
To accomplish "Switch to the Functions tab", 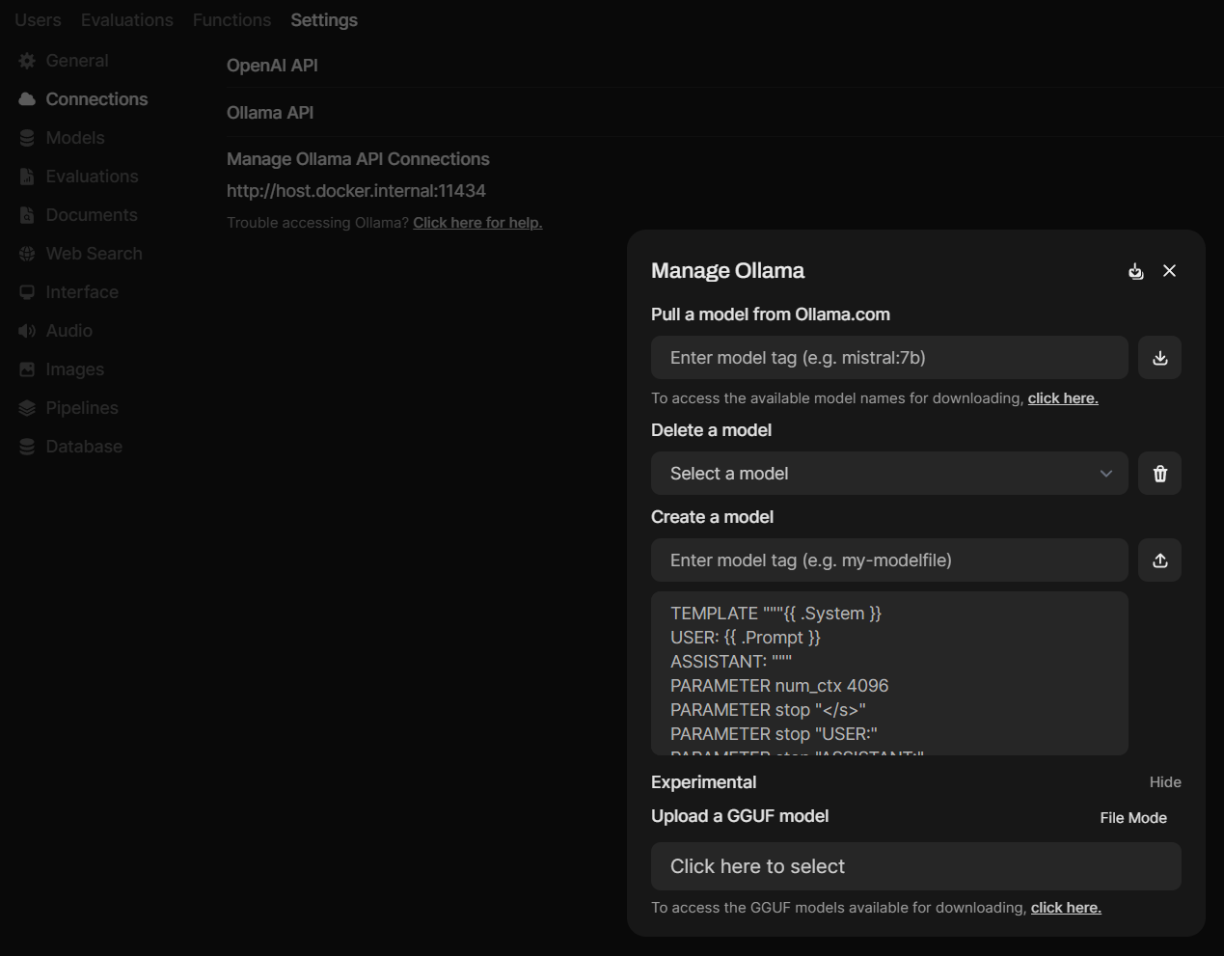I will tap(231, 20).
